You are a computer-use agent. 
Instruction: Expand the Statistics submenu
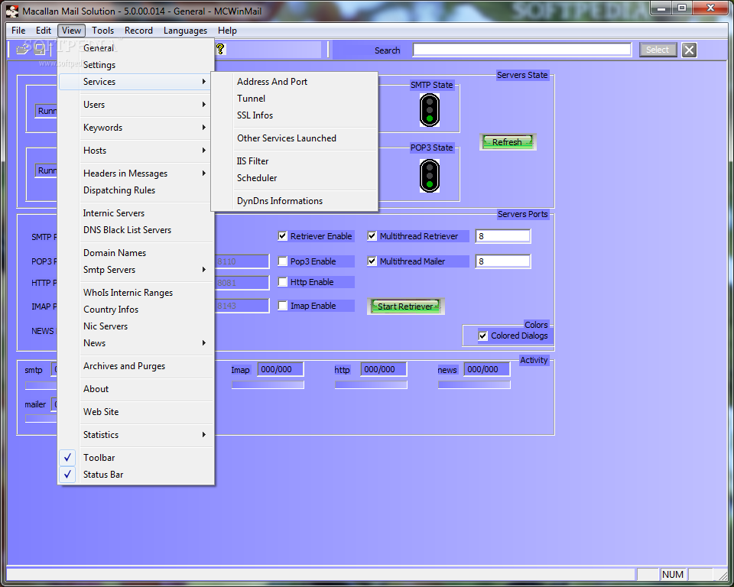click(x=136, y=434)
